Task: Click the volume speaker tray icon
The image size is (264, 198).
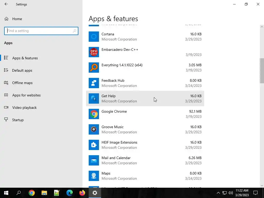Action: 231,193
